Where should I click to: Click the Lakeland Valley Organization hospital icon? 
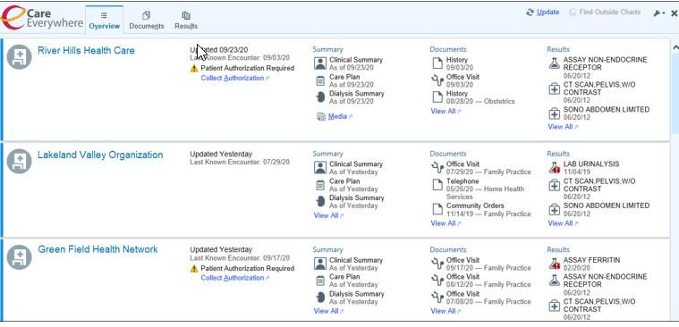tap(19, 161)
